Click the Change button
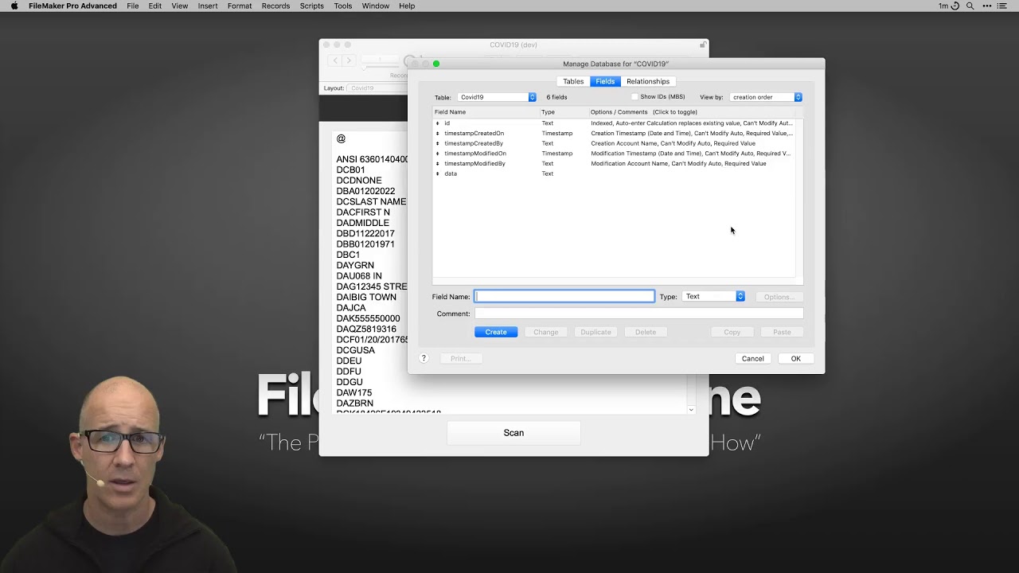The height and width of the screenshot is (573, 1019). 545,332
